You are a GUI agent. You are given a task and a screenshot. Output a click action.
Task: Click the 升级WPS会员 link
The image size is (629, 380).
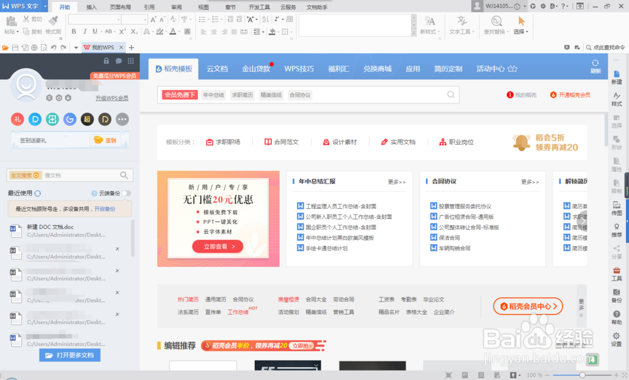[112, 98]
